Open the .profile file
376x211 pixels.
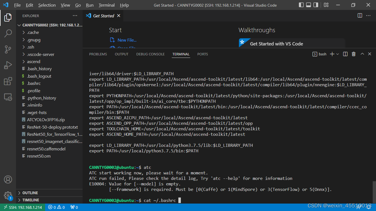click(50, 91)
